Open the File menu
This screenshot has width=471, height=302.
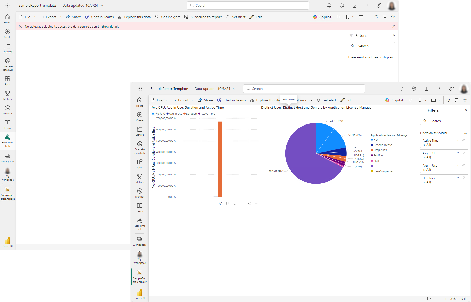pos(159,100)
